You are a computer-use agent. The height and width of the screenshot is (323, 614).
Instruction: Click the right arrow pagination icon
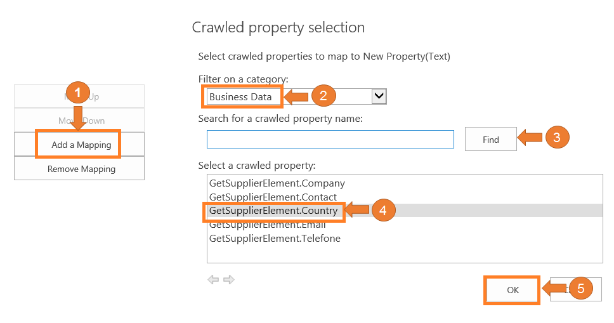[x=229, y=279]
